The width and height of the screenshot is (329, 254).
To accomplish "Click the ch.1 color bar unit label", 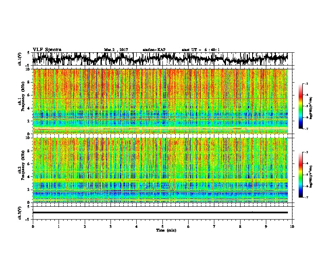I will [x=311, y=108].
